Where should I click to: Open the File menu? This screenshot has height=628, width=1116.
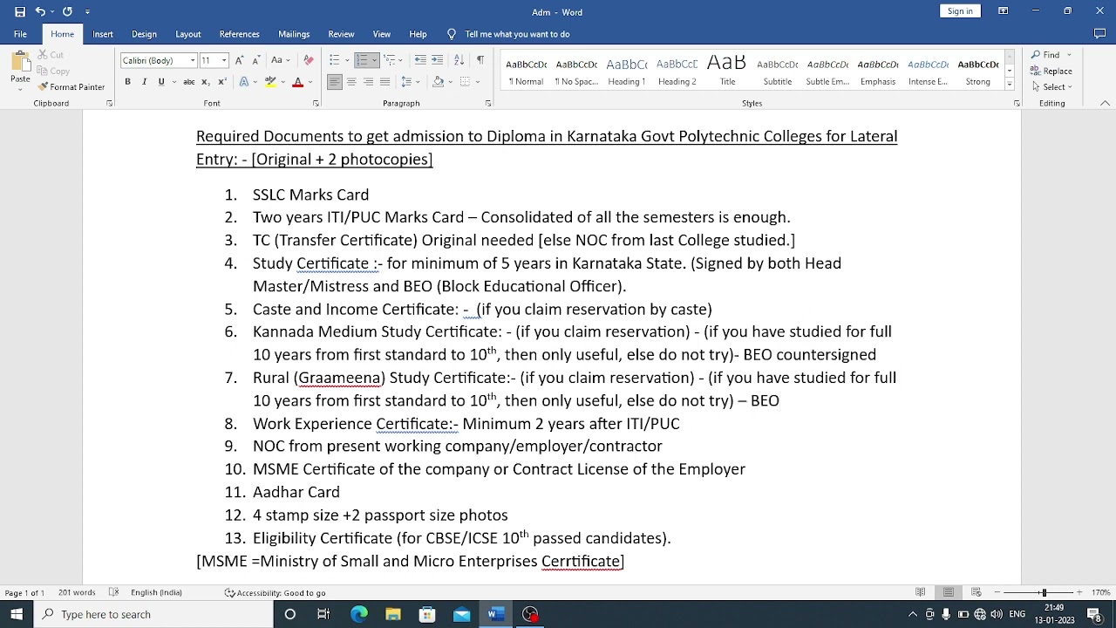[x=20, y=34]
